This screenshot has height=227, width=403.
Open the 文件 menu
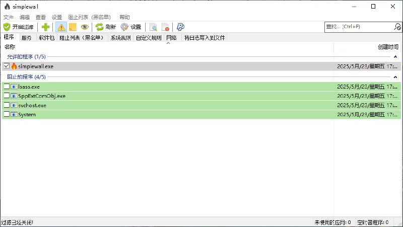tap(9, 17)
